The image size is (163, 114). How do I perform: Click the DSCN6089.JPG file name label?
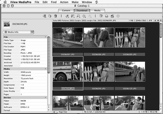[x=130, y=54]
